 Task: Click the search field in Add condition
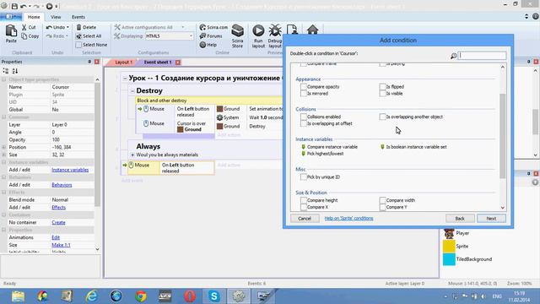482,56
